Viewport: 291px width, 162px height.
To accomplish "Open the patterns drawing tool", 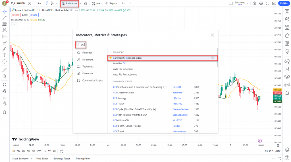I will pos(5,30).
